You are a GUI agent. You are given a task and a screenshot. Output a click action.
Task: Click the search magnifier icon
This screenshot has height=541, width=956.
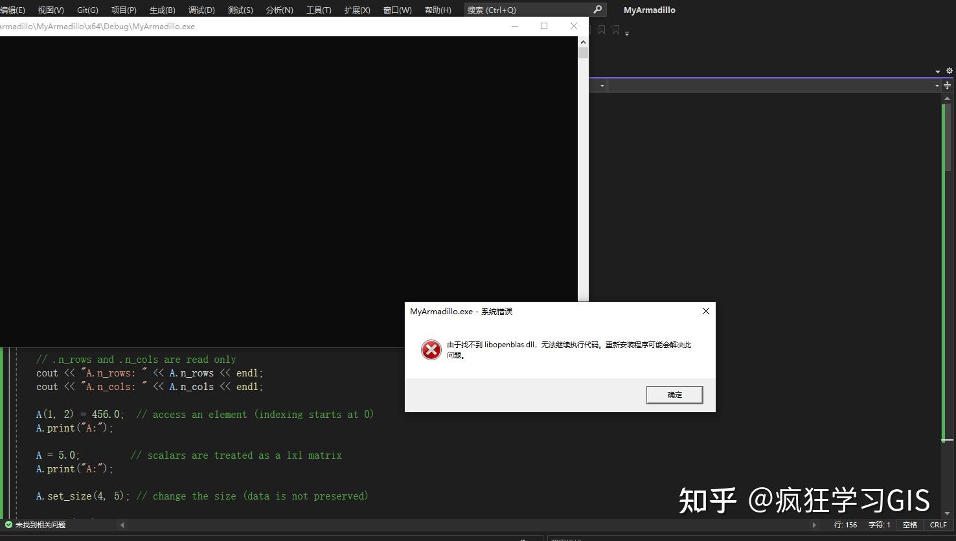pyautogui.click(x=597, y=10)
